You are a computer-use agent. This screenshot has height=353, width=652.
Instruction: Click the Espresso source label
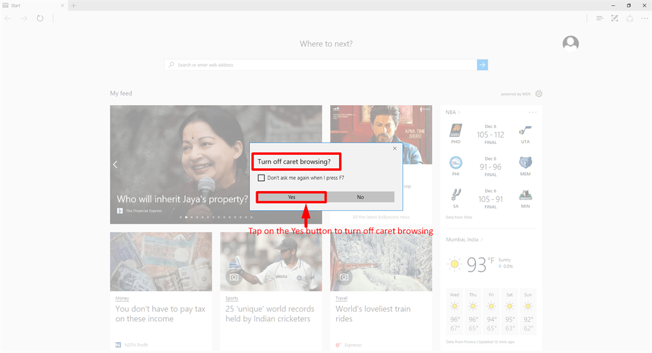353,345
